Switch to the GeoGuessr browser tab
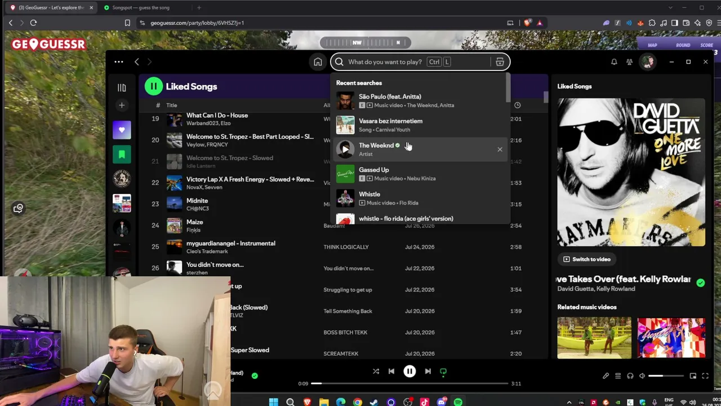Screen dimensions: 721x406 pyautogui.click(x=51, y=8)
